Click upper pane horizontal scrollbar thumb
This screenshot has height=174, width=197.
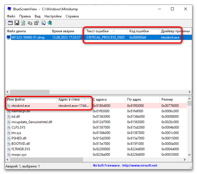click(x=30, y=92)
